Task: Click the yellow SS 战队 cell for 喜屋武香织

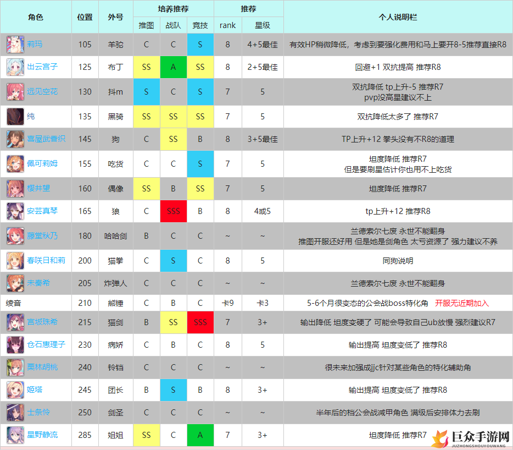Action: tap(174, 139)
